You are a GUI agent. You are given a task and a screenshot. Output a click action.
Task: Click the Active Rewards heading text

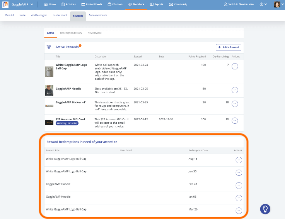pos(67,47)
